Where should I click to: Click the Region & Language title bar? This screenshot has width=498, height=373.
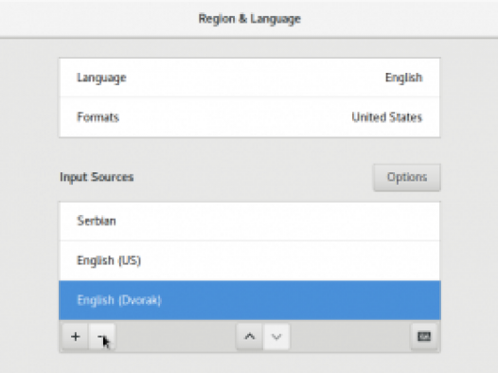(x=249, y=19)
